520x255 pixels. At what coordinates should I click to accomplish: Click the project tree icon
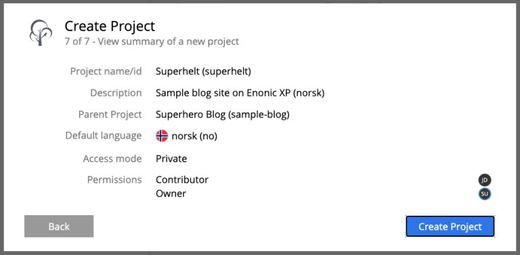click(41, 32)
